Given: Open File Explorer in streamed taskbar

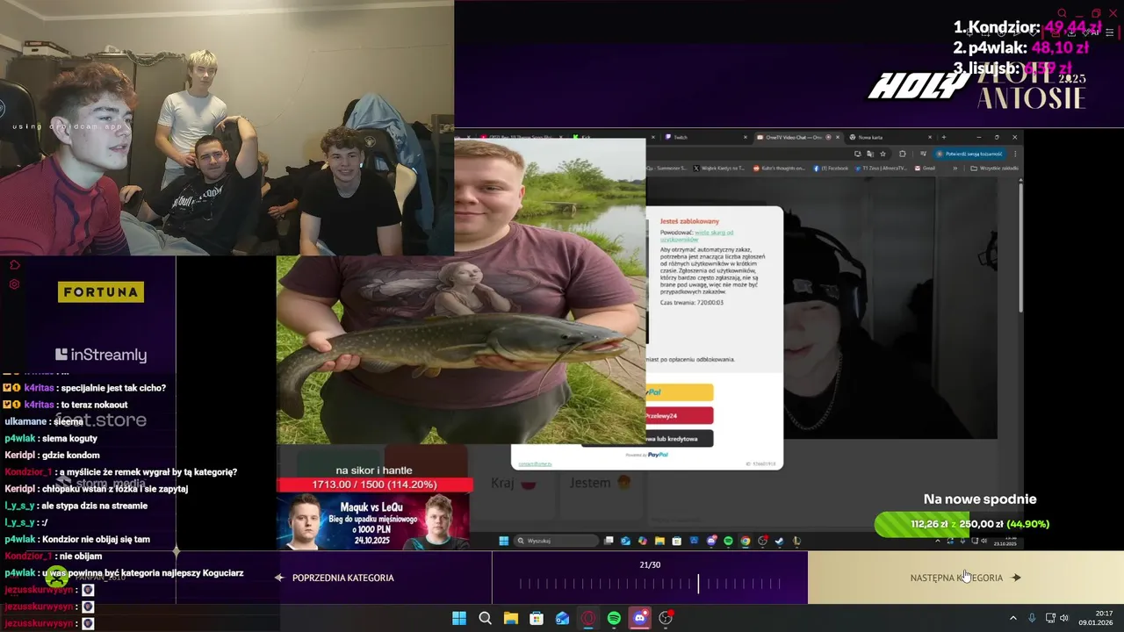Looking at the screenshot, I should point(659,541).
